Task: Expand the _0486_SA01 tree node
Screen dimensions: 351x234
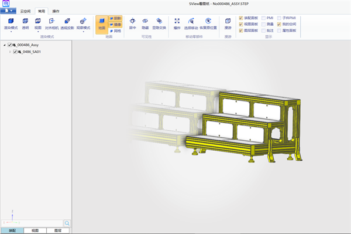Action: tap(10, 52)
